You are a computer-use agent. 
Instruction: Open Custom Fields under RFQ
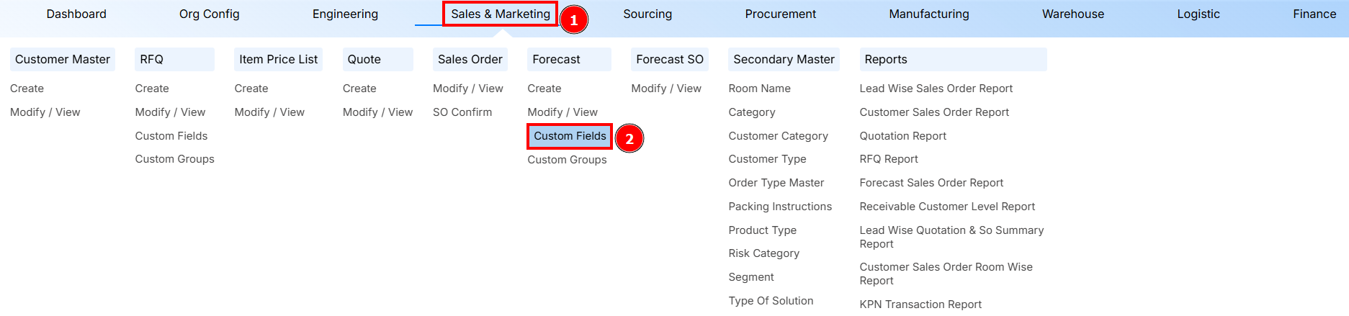[x=171, y=136]
